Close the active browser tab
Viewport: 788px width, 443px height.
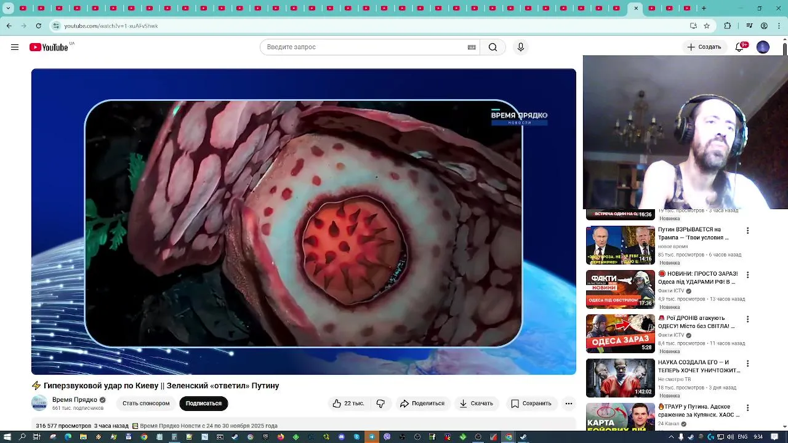[x=636, y=8]
